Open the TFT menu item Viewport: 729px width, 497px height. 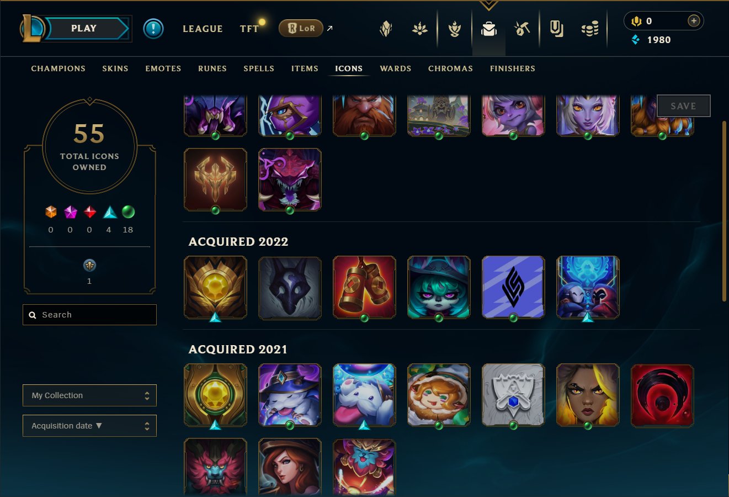click(249, 29)
